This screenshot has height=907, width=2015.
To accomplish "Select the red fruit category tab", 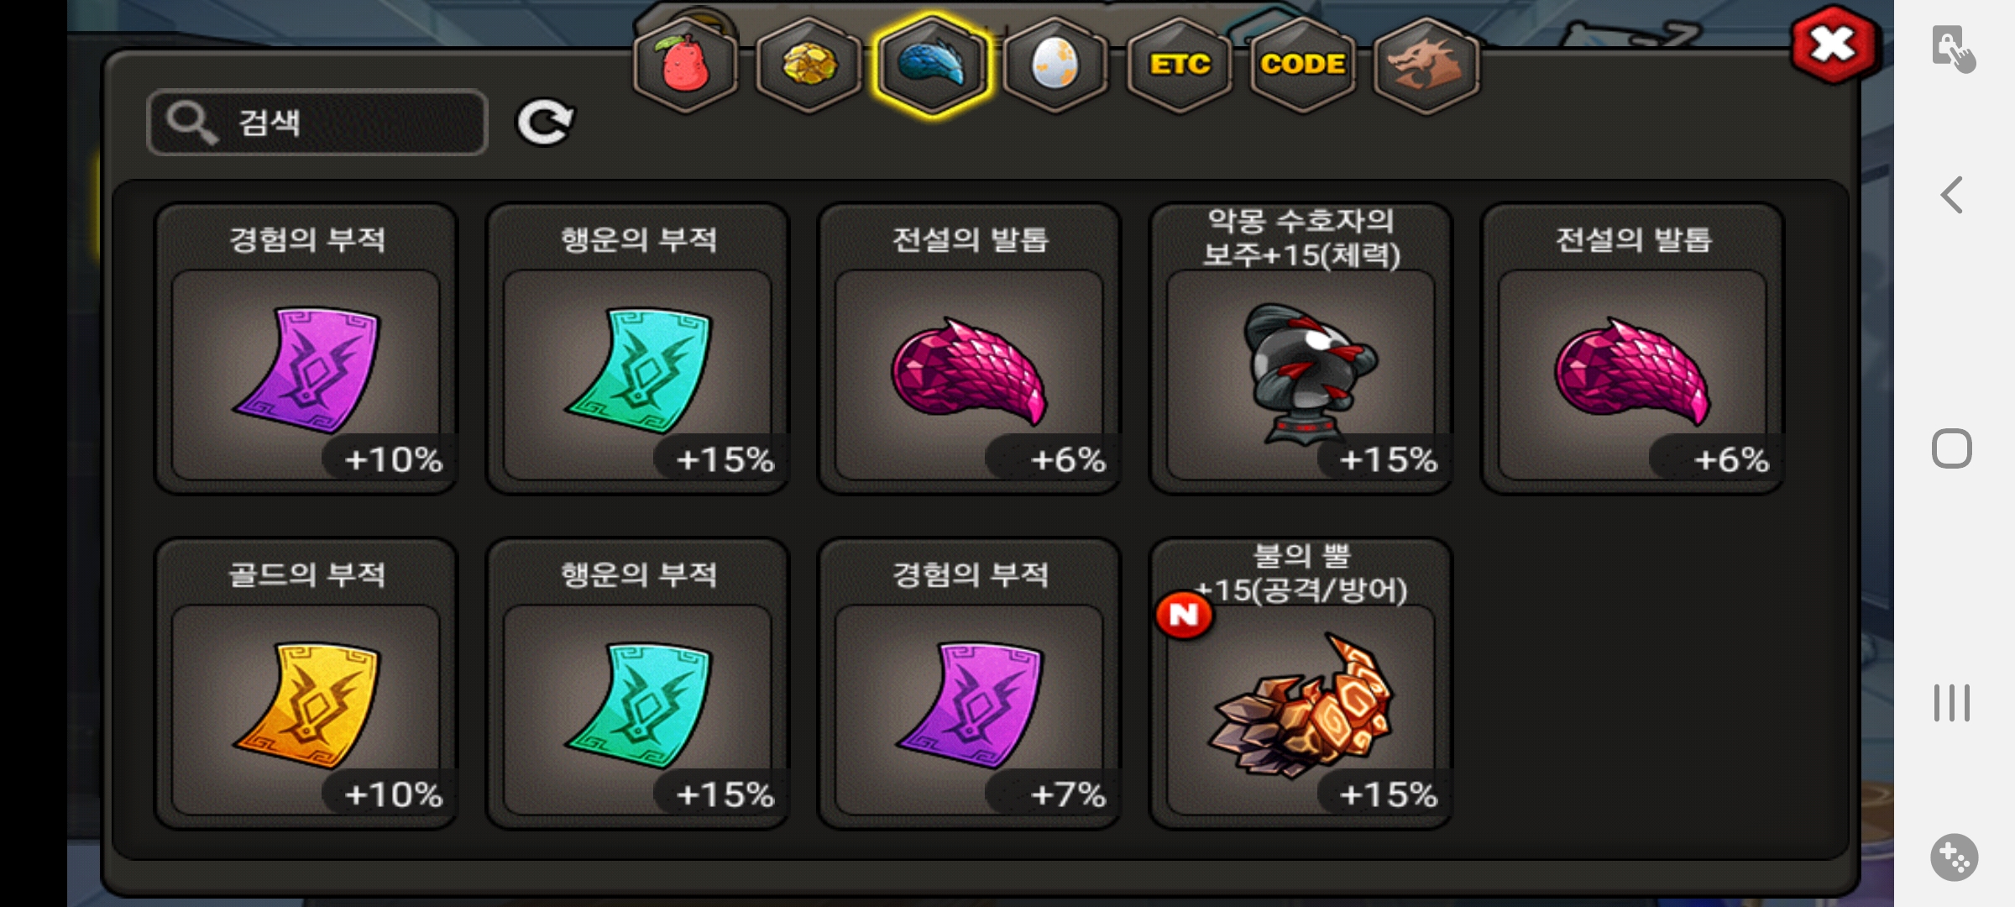I will [x=685, y=65].
